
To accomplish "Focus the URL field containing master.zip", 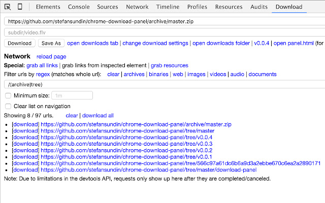I will (x=165, y=21).
